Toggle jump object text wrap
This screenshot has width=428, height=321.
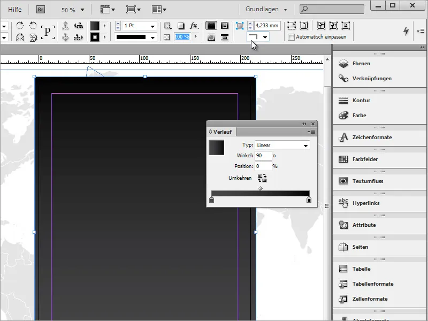[225, 37]
